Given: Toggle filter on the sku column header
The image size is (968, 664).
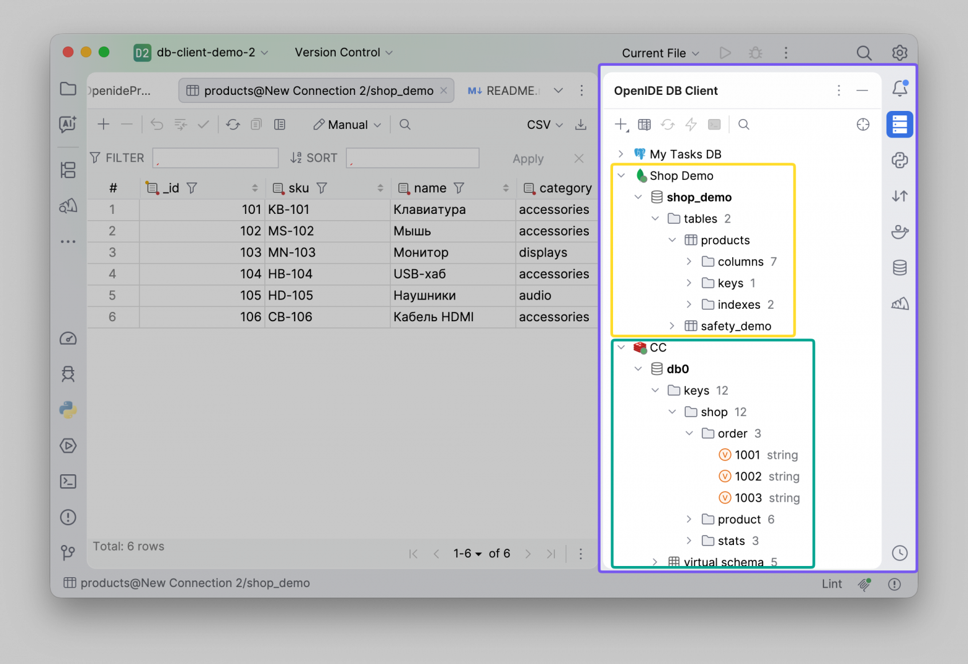Looking at the screenshot, I should [321, 188].
